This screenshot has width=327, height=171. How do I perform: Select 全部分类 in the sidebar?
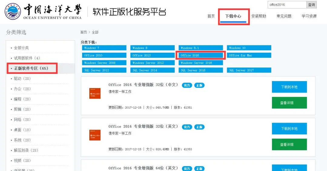pos(21,48)
